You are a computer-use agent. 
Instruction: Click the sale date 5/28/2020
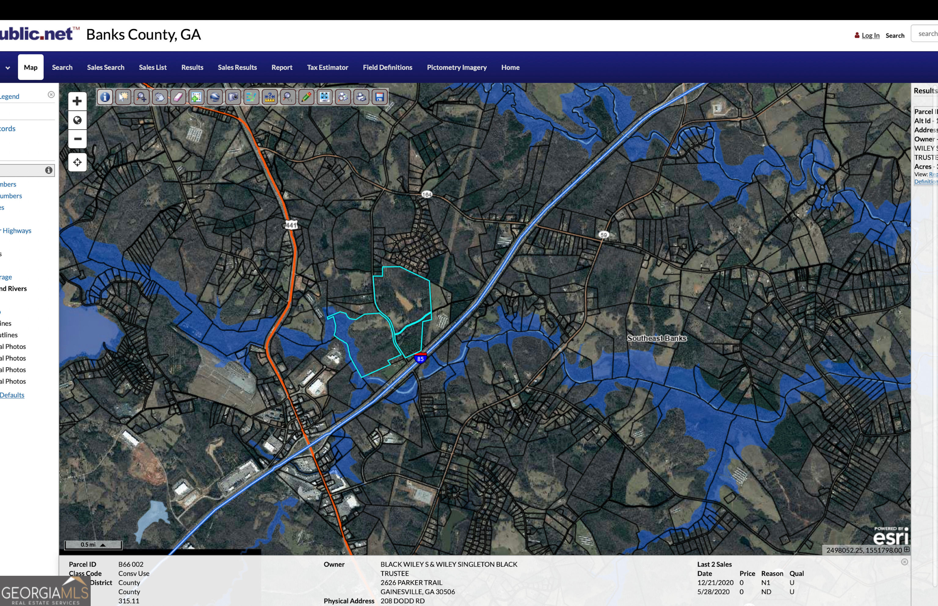point(713,592)
